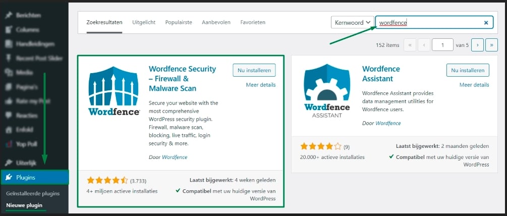This screenshot has height=216, width=507.
Task: Select the Zoekresultaten tab
Action: 104,22
